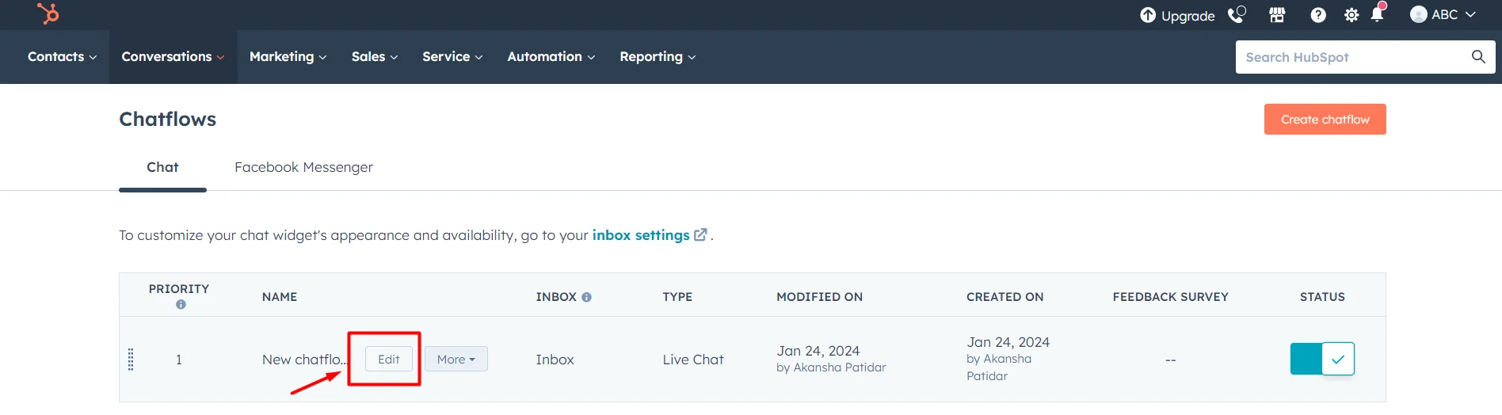Follow the inbox settings link
This screenshot has height=415, width=1502.
(641, 235)
